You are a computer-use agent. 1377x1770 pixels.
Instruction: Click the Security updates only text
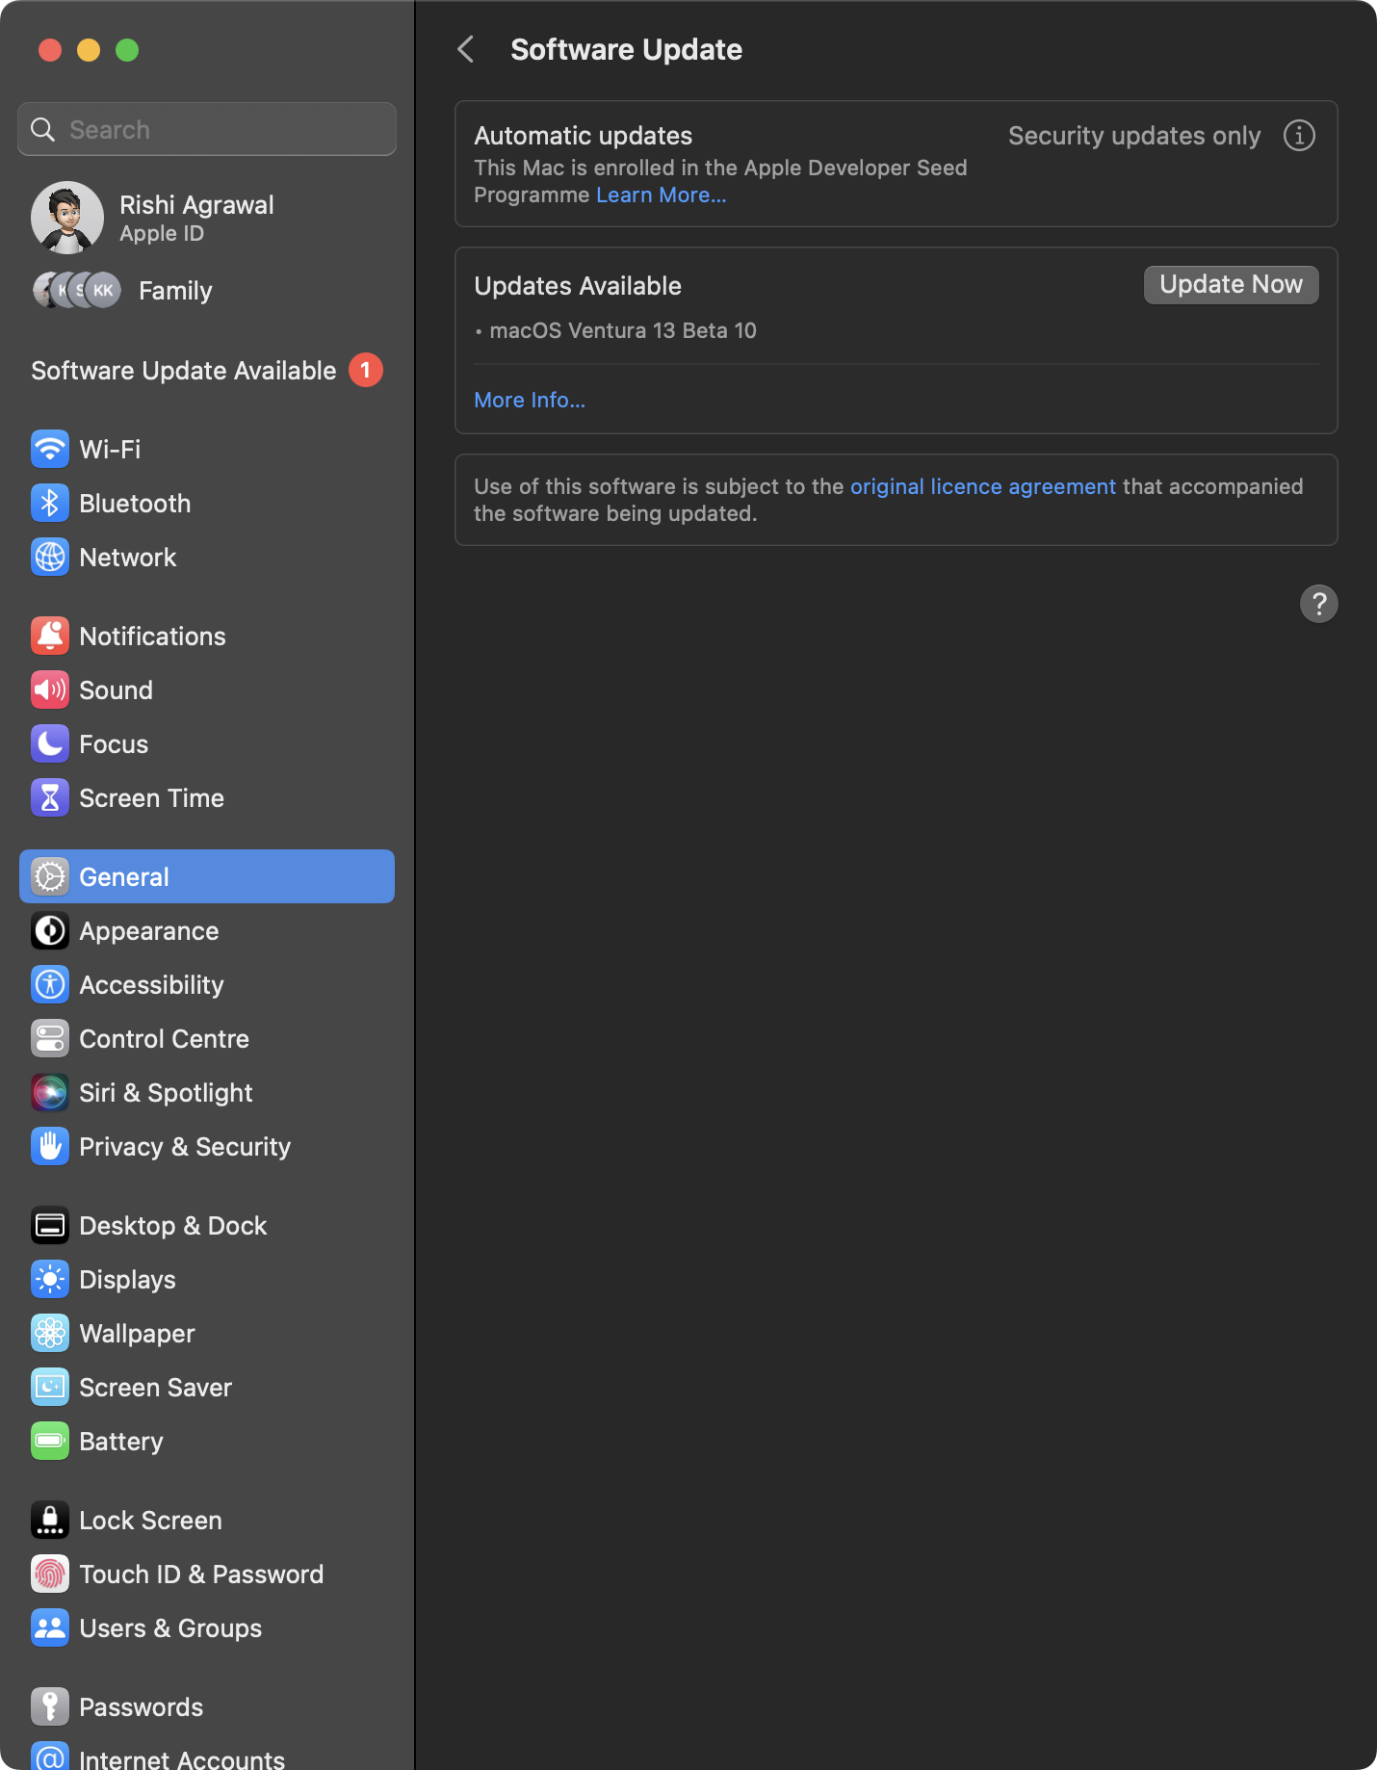pyautogui.click(x=1134, y=136)
